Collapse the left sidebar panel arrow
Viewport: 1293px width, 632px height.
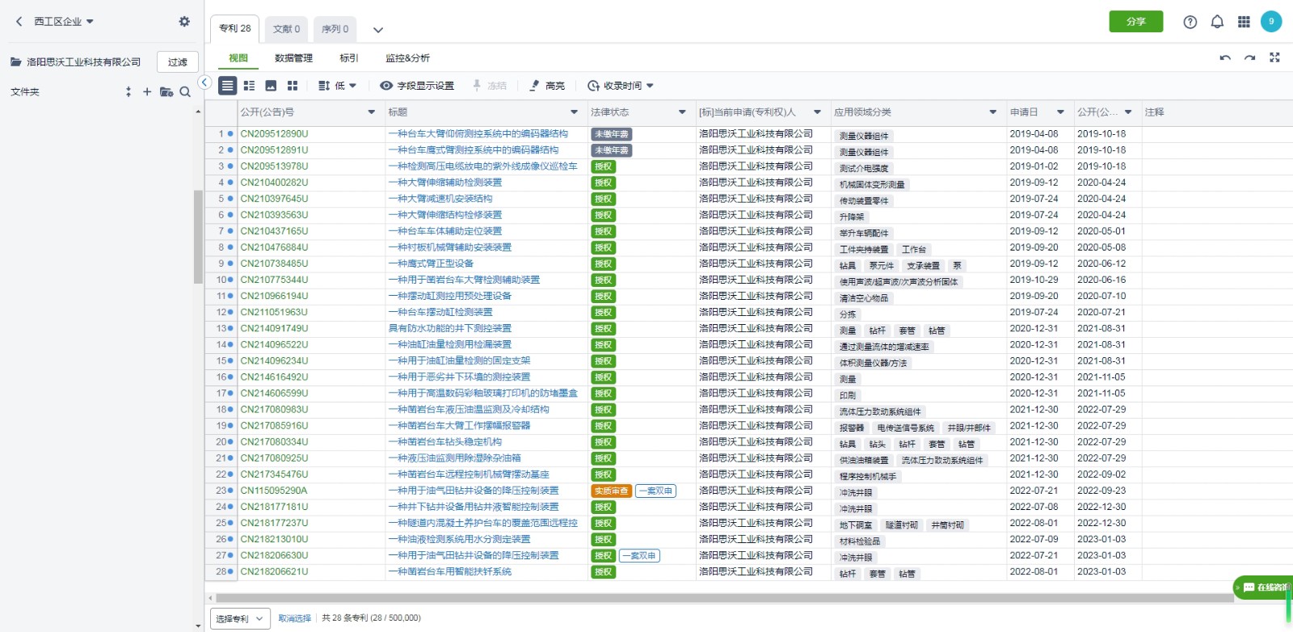204,82
